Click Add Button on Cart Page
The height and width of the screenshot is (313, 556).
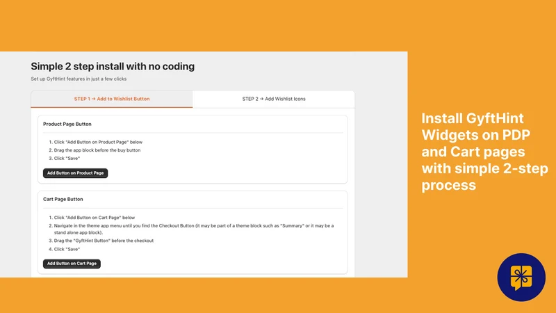pos(72,264)
